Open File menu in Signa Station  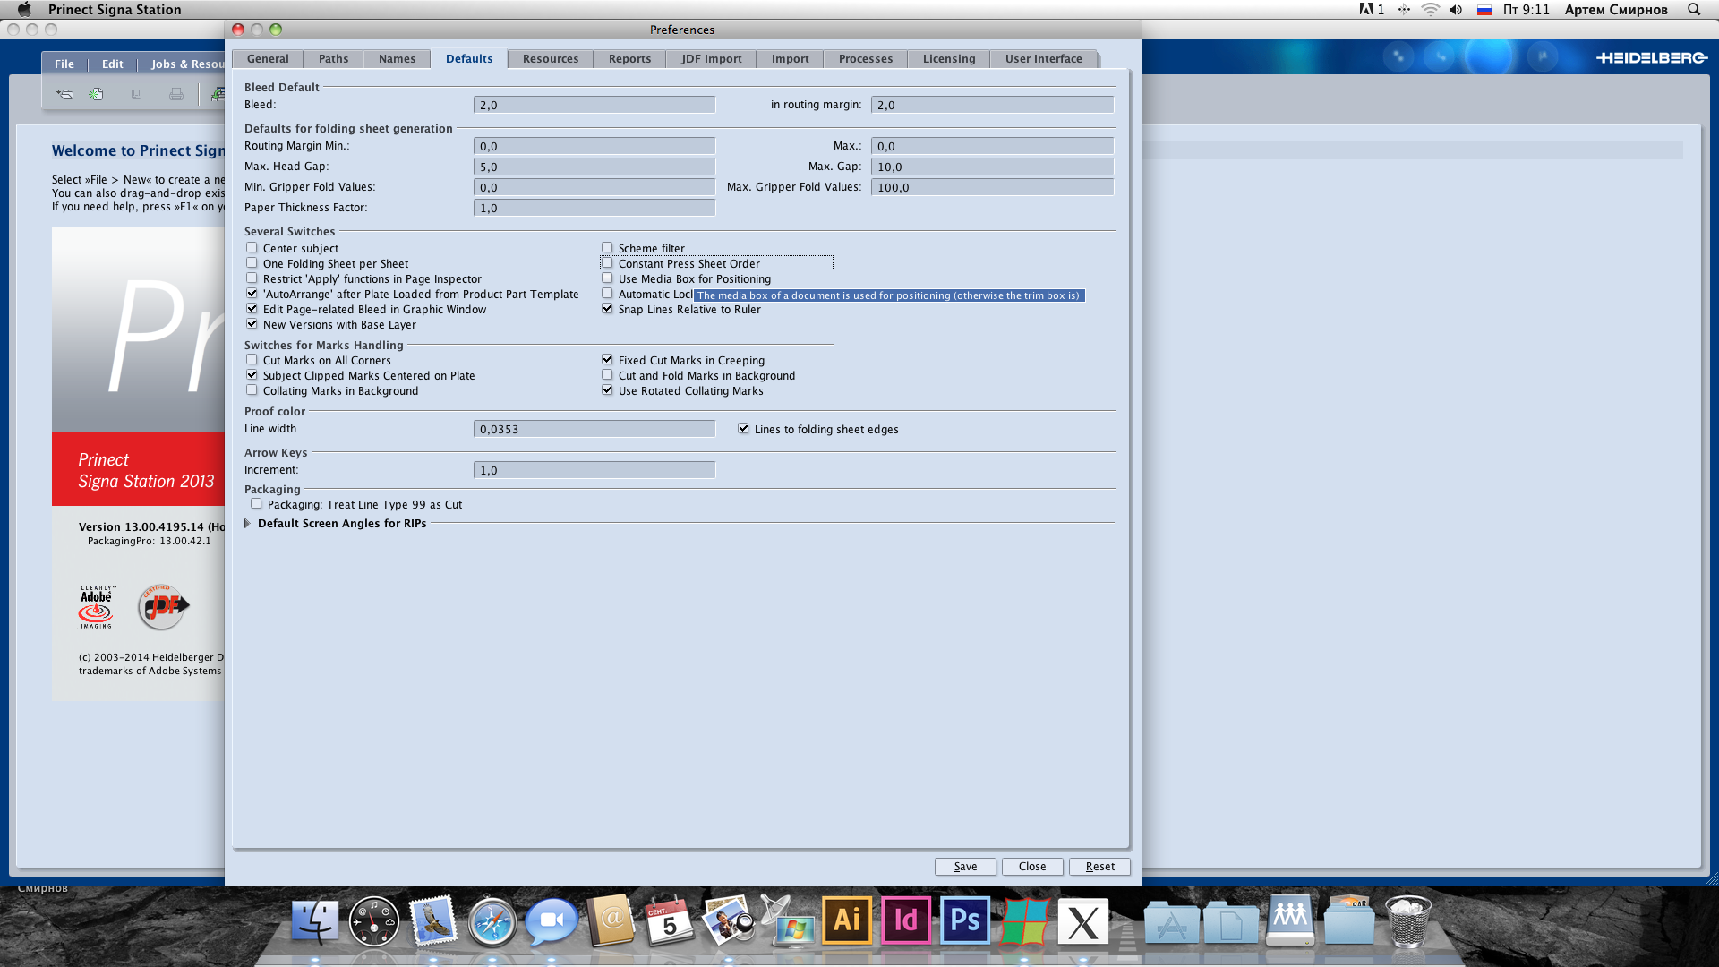(64, 64)
